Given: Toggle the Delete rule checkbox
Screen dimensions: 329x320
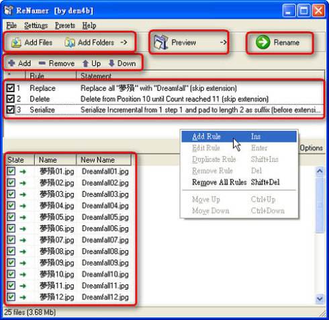Looking at the screenshot, I should [x=11, y=99].
